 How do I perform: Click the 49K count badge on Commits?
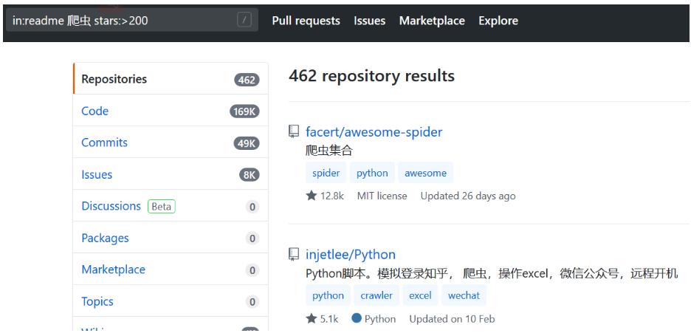coord(247,143)
